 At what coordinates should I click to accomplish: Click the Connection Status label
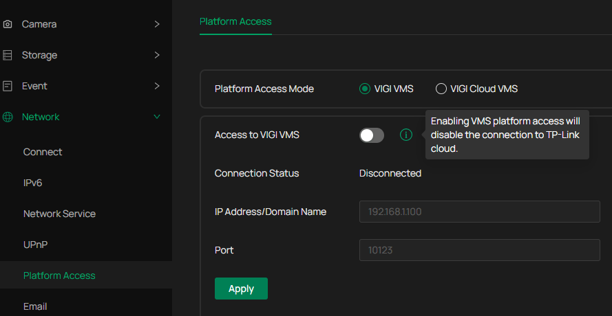(257, 173)
